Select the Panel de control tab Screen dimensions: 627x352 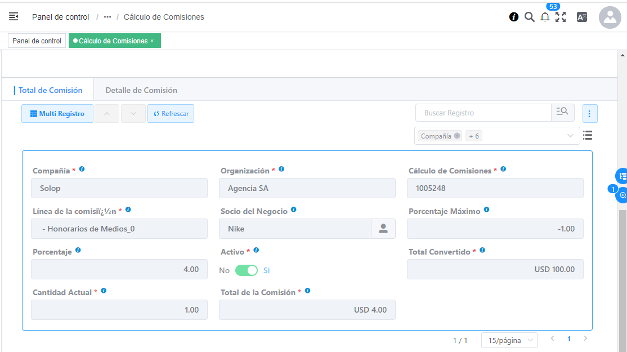pyautogui.click(x=37, y=41)
